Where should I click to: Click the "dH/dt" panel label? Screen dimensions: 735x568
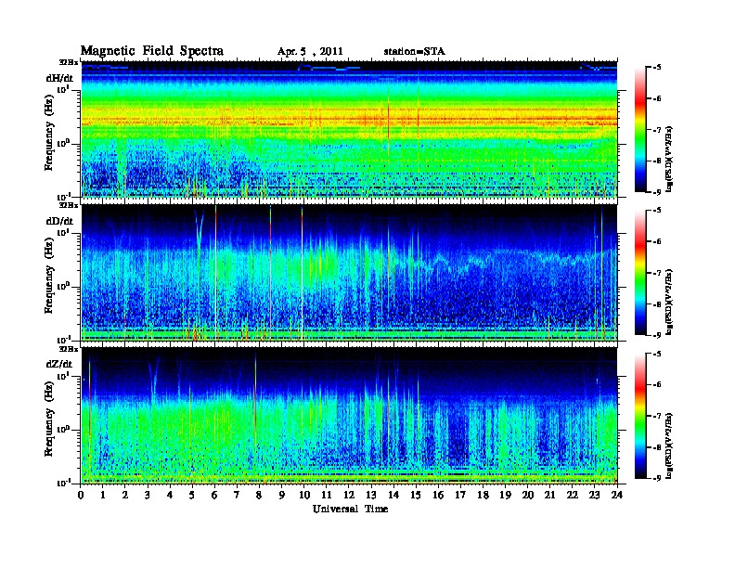coord(59,78)
